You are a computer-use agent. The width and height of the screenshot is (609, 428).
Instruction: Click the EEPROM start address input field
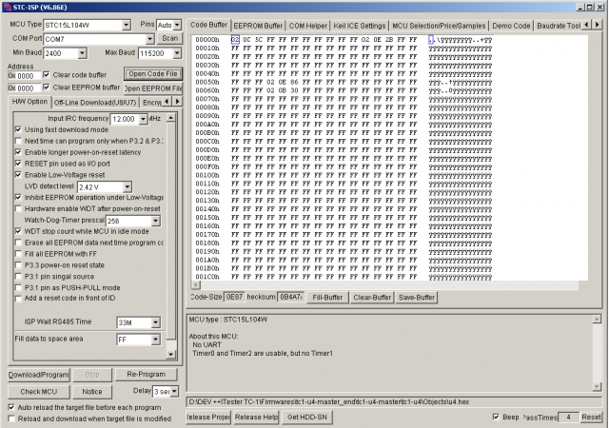pyautogui.click(x=24, y=88)
